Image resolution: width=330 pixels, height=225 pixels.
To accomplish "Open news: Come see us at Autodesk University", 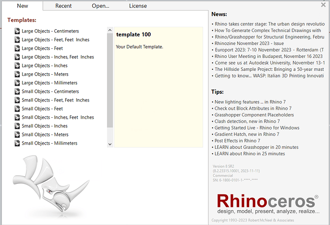I will point(270,63).
